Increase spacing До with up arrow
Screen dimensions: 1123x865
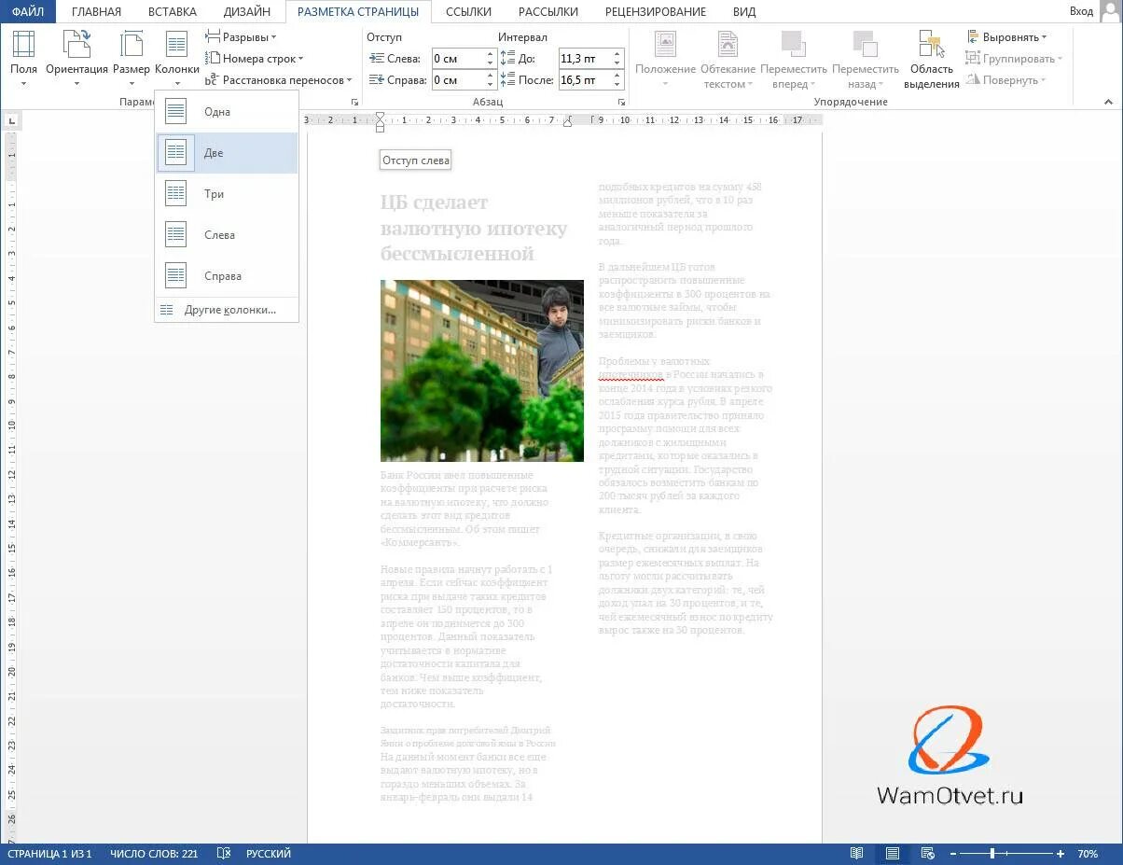617,54
